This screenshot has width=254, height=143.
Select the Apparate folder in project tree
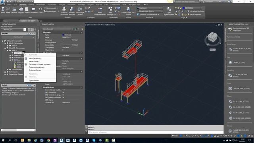(x=17, y=55)
